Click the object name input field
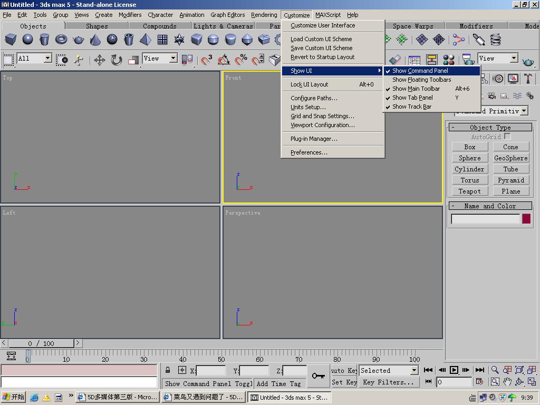 coord(486,219)
